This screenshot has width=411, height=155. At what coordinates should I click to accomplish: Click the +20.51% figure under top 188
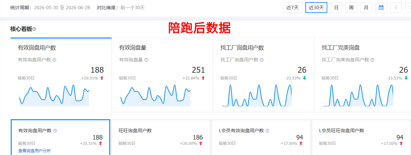(90, 78)
